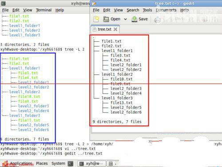The image size is (222, 167).
Task: Click the xyh@w... taskbar window button
Action: (92, 163)
